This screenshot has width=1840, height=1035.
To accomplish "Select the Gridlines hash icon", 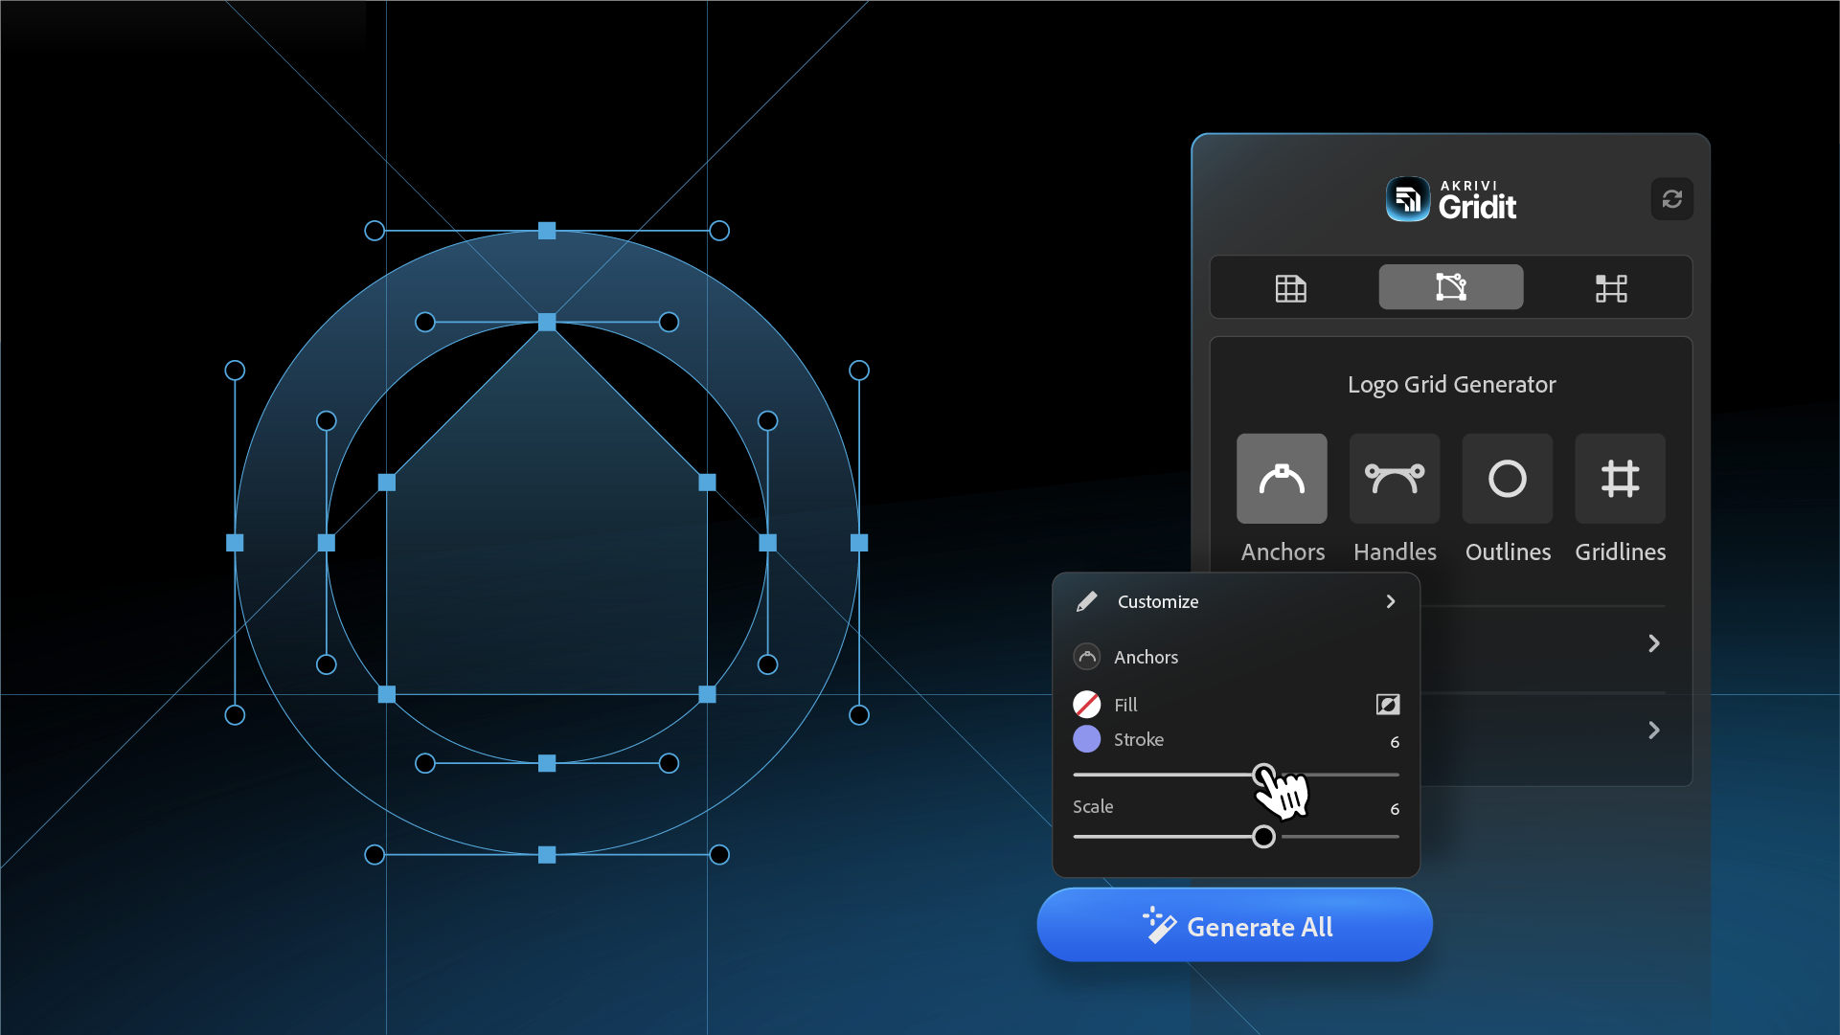I will coord(1620,479).
